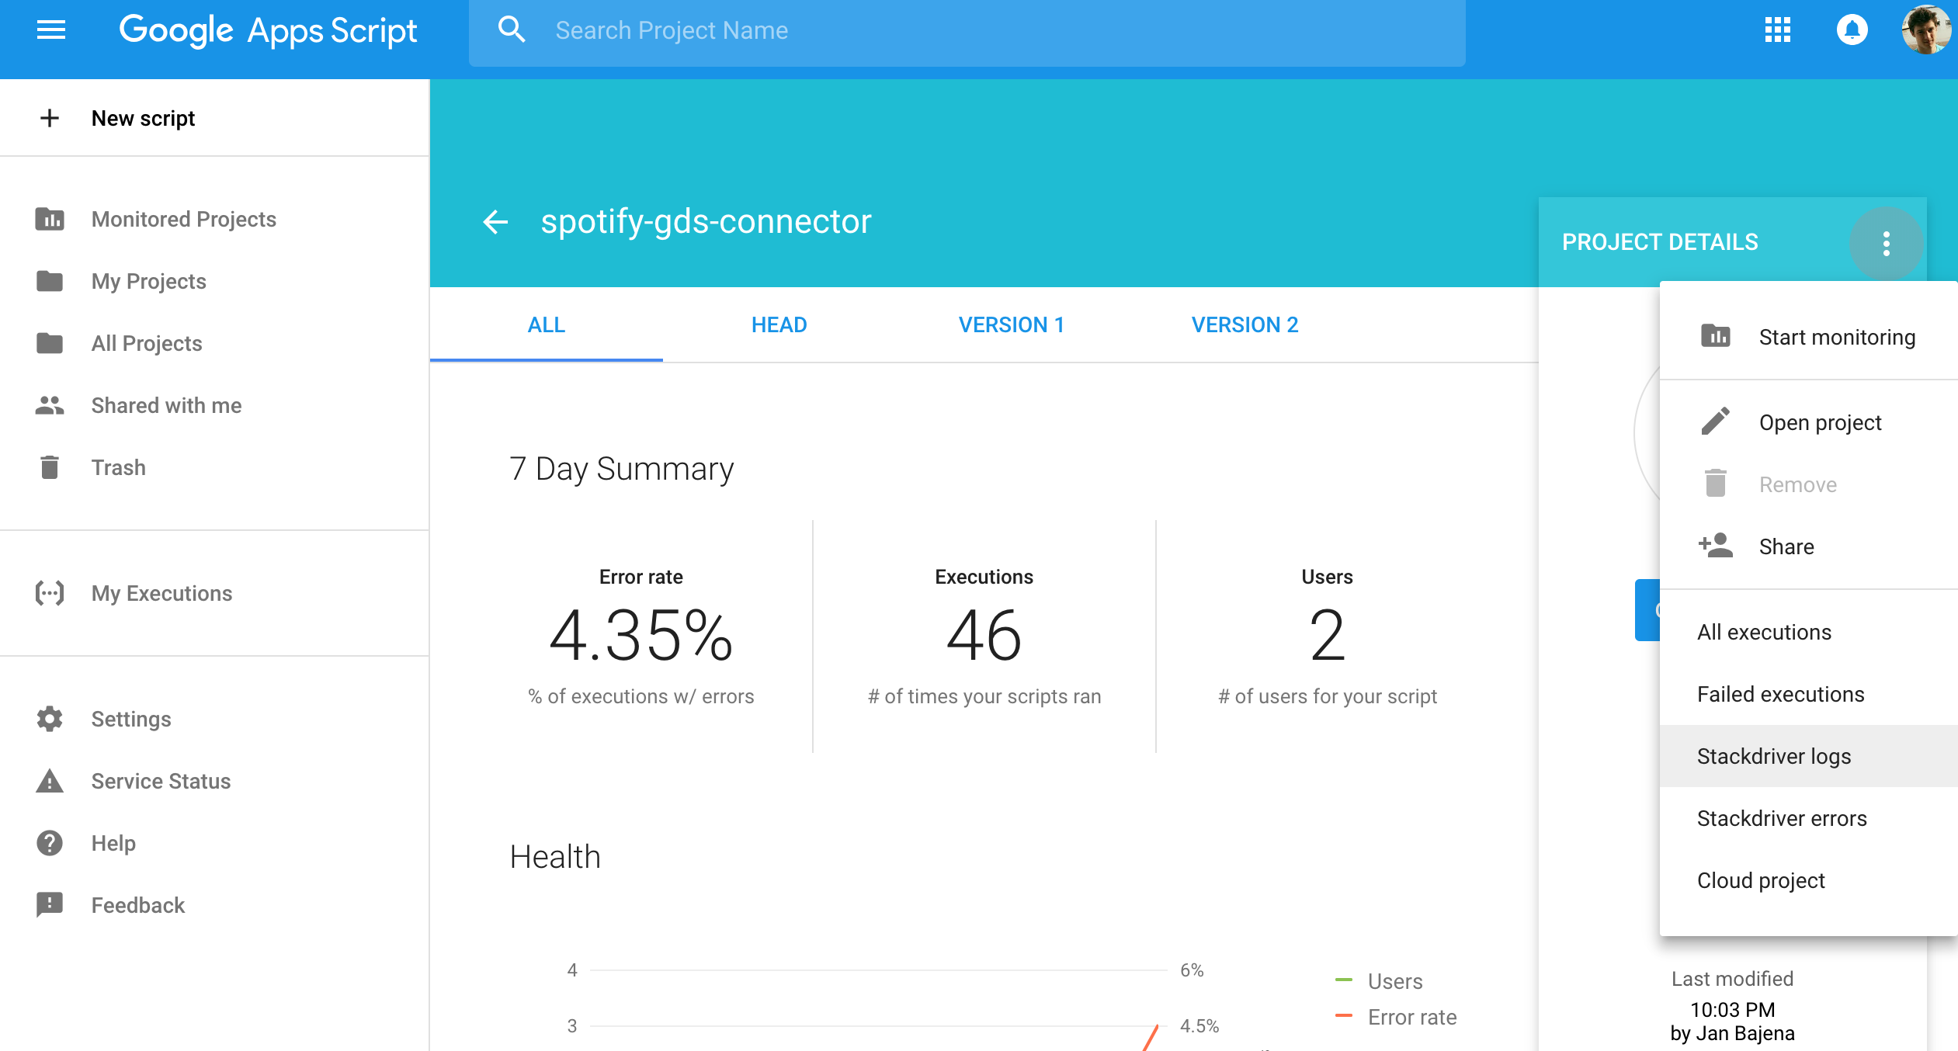The width and height of the screenshot is (1958, 1051).
Task: Open All executions from the menu
Action: tap(1809, 632)
